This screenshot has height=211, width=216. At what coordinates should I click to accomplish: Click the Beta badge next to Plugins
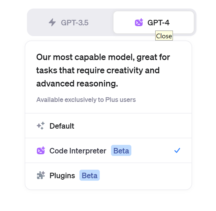point(90,175)
